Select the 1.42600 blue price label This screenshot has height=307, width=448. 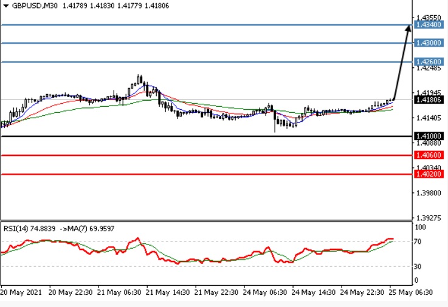tap(429, 61)
